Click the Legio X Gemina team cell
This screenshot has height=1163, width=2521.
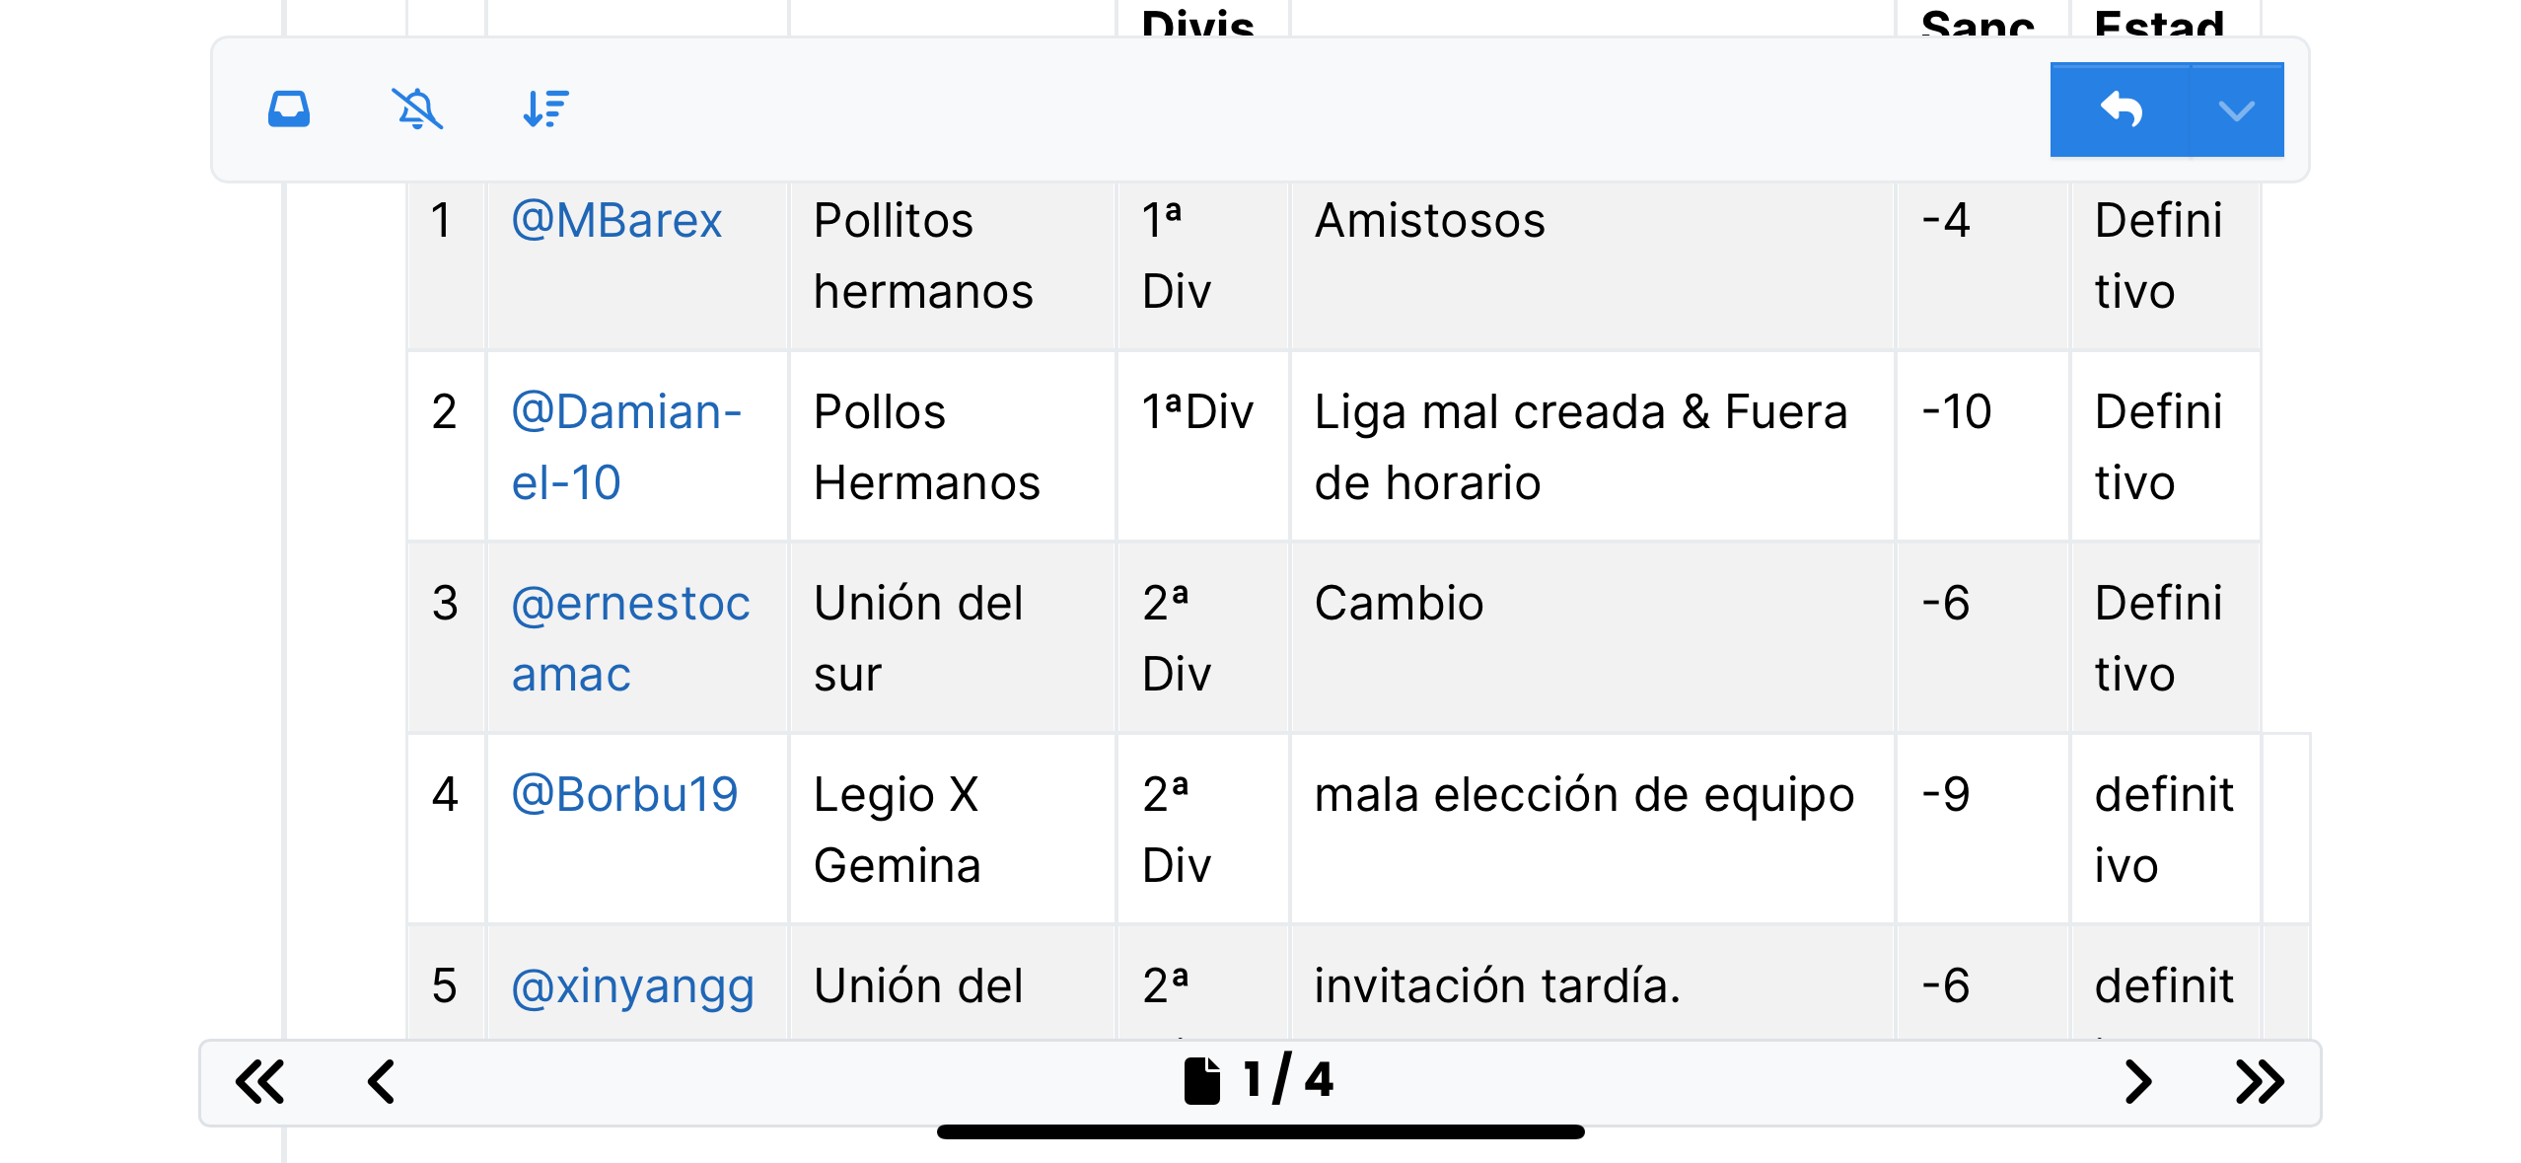[897, 830]
